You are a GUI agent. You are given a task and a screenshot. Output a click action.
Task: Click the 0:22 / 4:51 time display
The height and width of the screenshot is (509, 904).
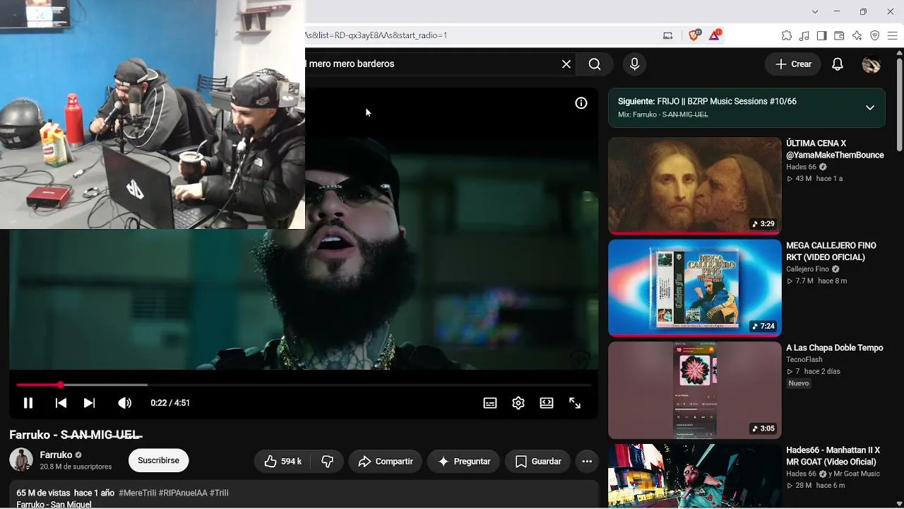170,403
